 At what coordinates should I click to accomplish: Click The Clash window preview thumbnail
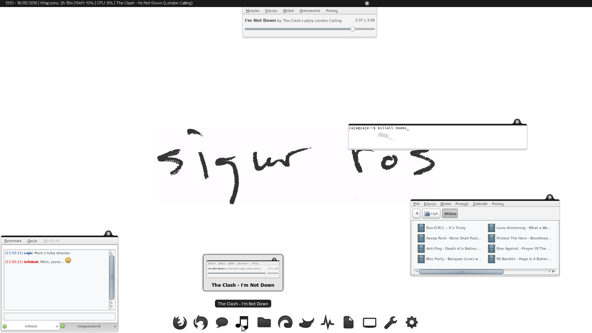[x=243, y=273]
